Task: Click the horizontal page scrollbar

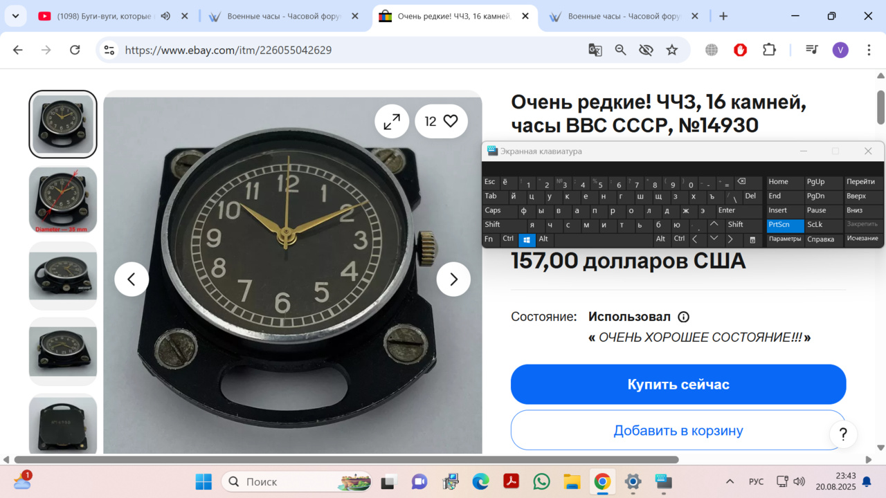Action: (x=346, y=460)
